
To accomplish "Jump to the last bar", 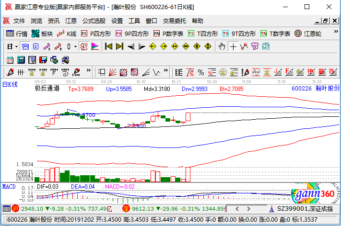I will [x=119, y=46].
